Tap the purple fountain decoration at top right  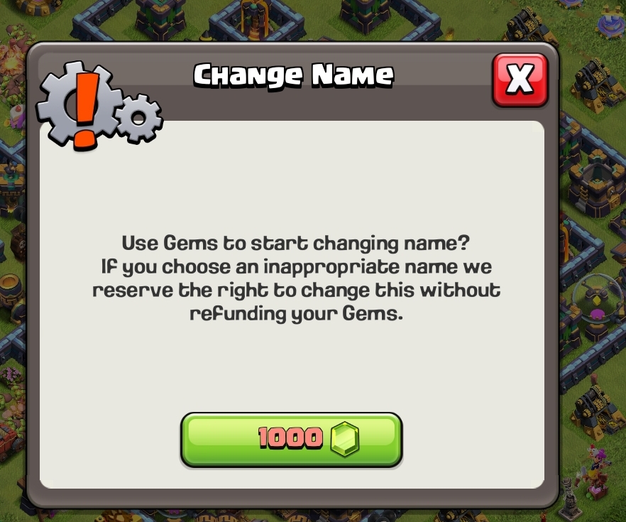612,22
